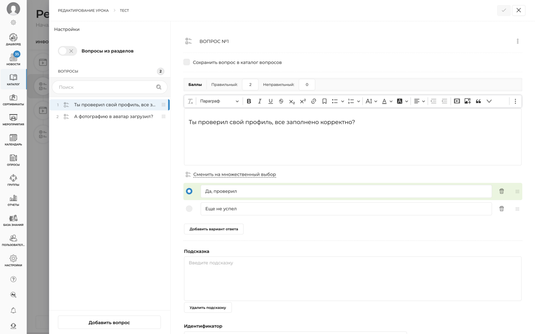Expand numbered list style options
535x334 pixels.
coord(358,101)
